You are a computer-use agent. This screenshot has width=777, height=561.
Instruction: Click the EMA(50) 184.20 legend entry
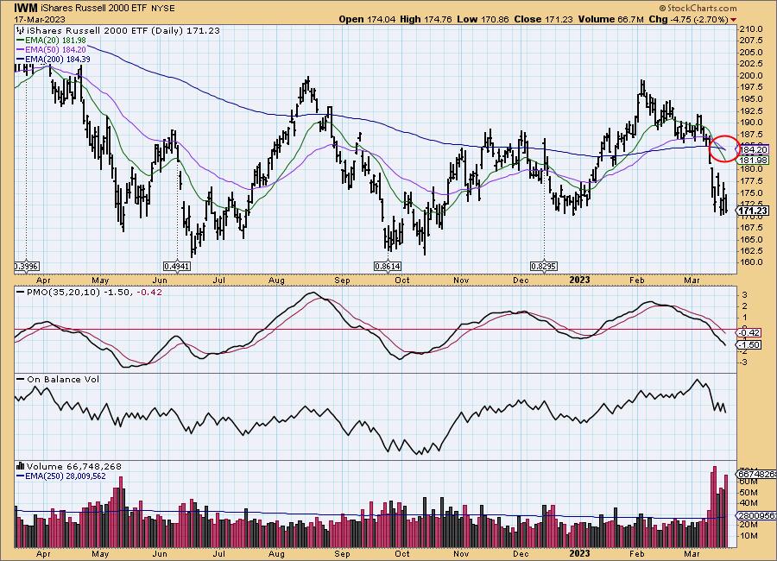(x=51, y=49)
